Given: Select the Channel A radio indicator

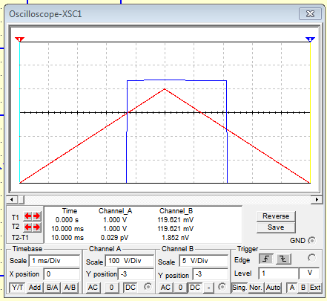Looking at the screenshot, I should [x=148, y=287].
